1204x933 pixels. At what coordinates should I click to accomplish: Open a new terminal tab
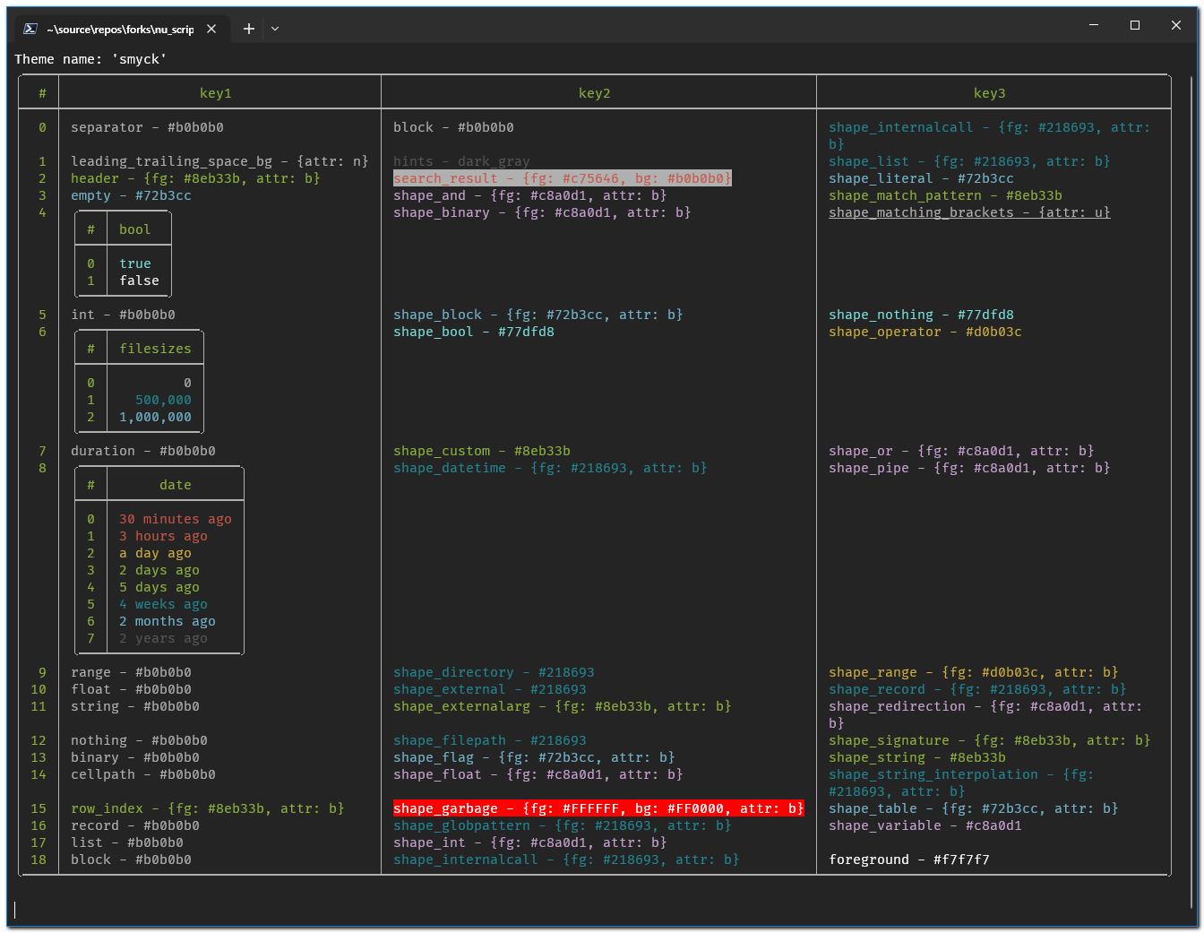pos(249,29)
